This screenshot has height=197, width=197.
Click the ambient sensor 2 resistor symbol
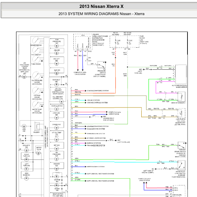181,97
